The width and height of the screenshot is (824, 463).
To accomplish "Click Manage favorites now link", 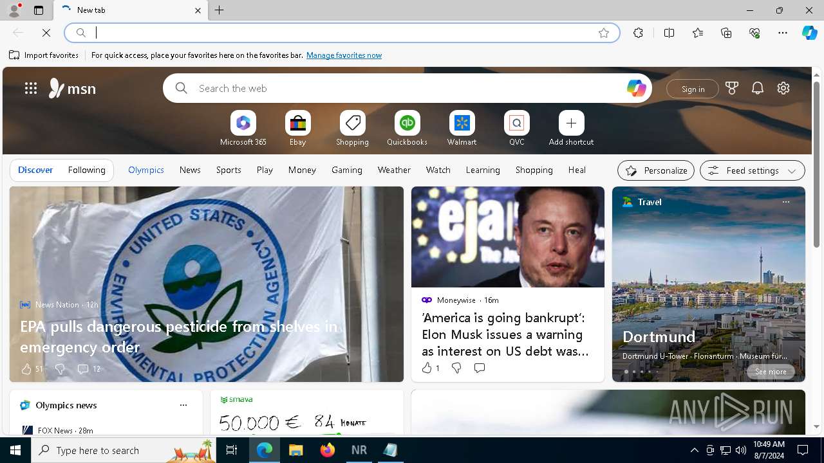I will (344, 55).
